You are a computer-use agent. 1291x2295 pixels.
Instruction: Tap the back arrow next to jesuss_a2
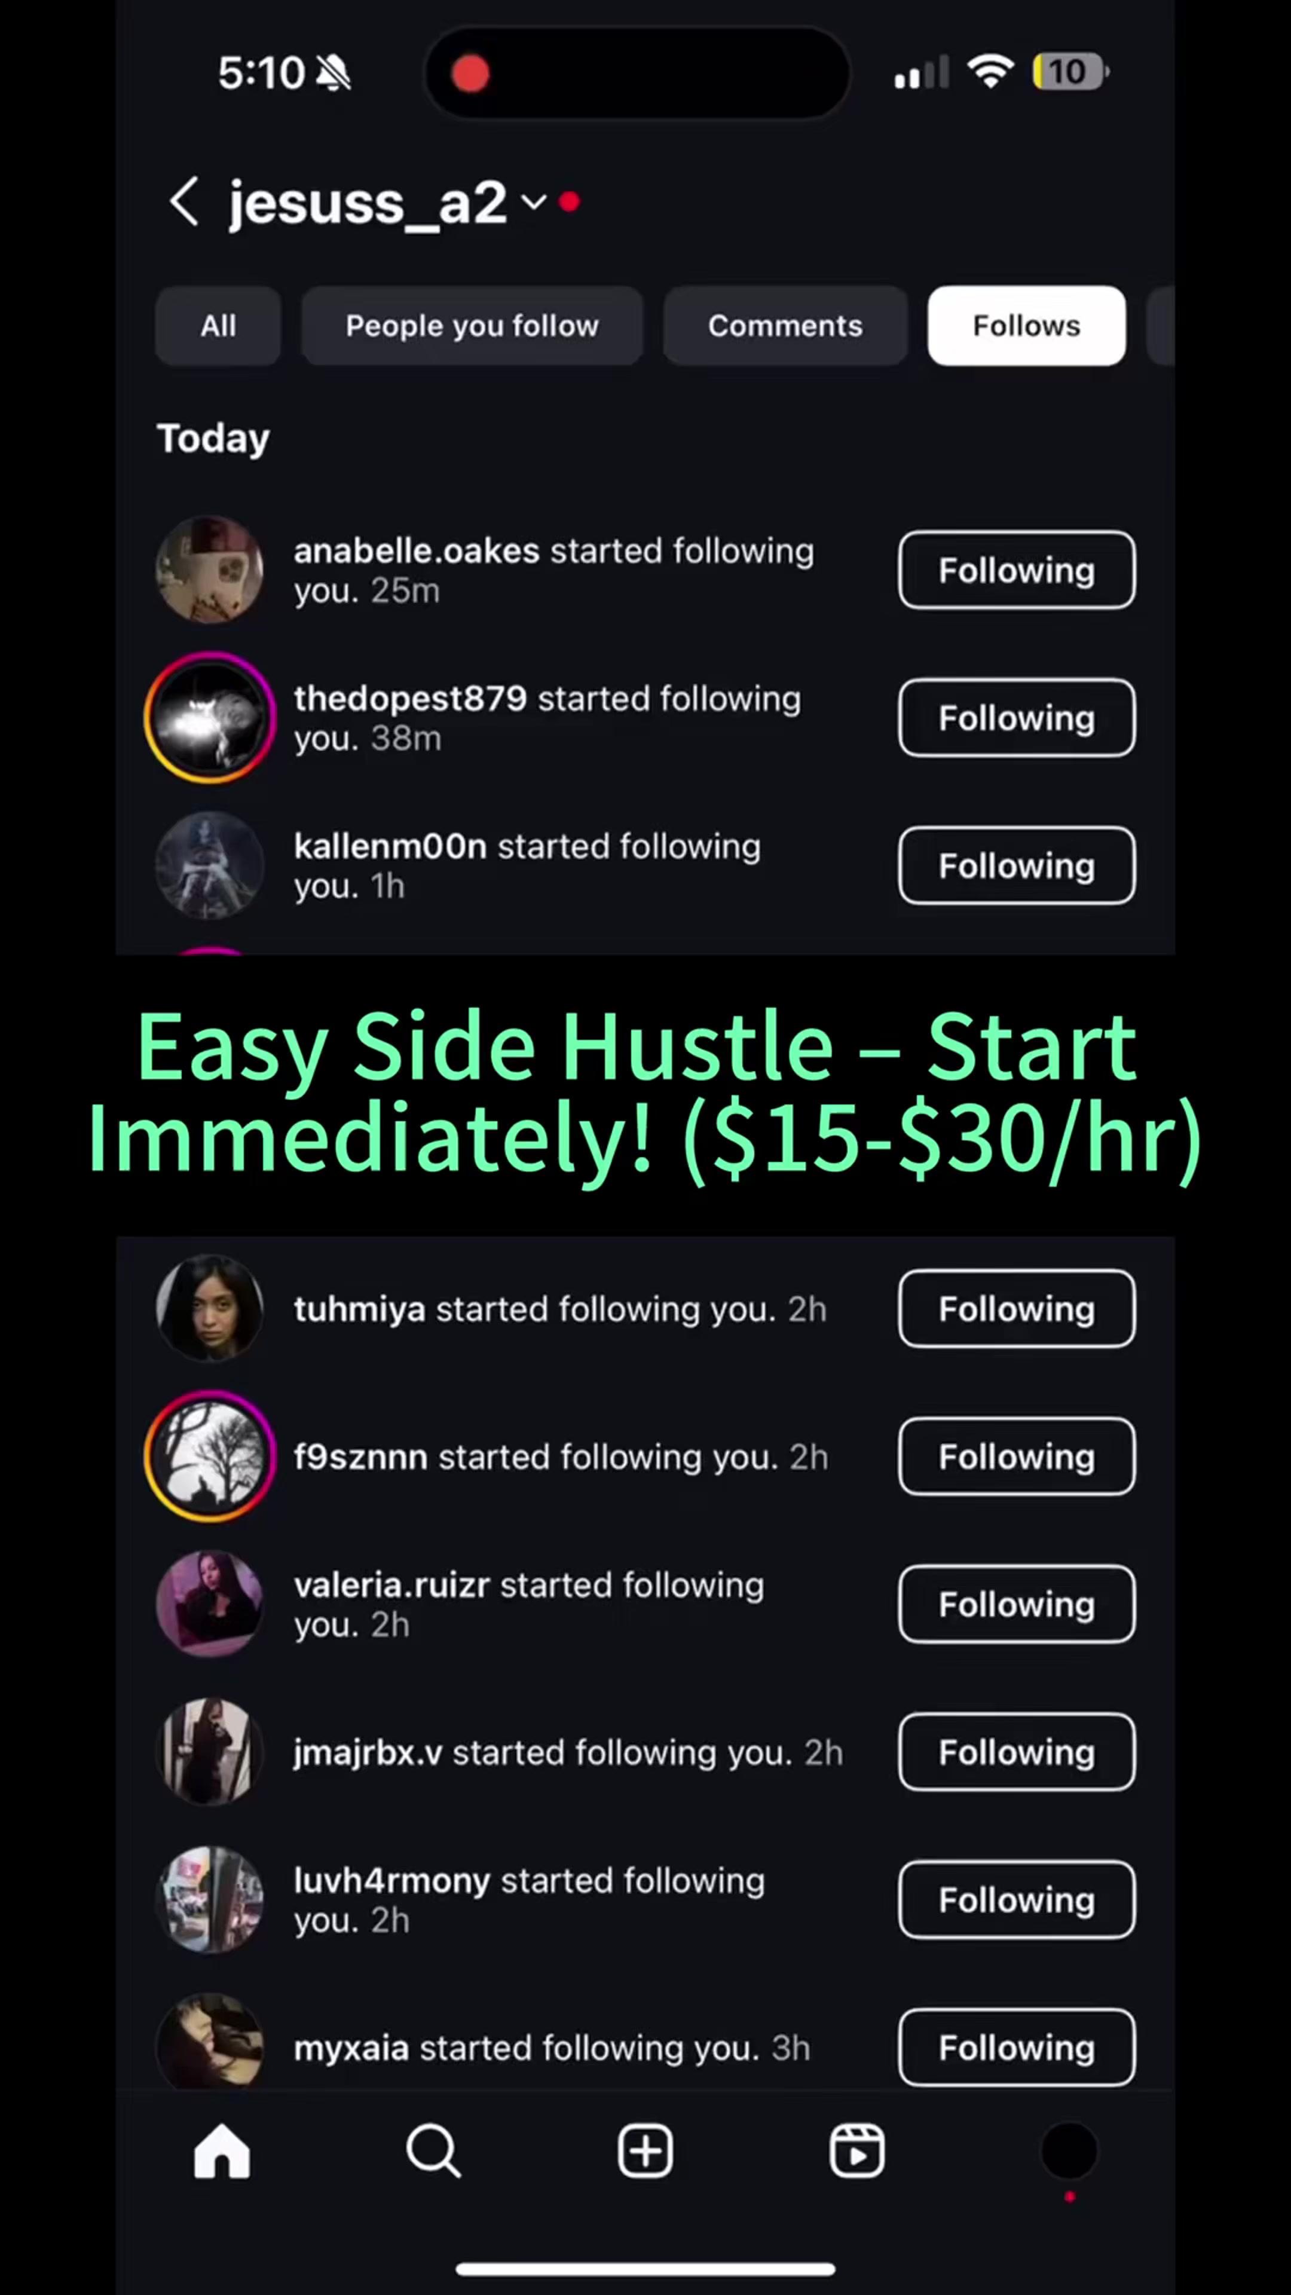(x=185, y=201)
